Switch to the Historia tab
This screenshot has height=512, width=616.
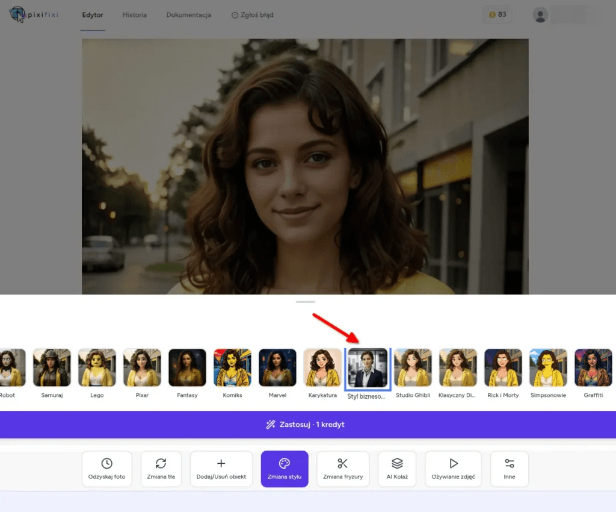tap(134, 15)
